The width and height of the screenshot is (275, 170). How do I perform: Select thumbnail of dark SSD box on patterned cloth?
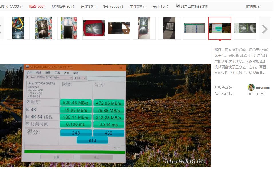(x=43, y=28)
